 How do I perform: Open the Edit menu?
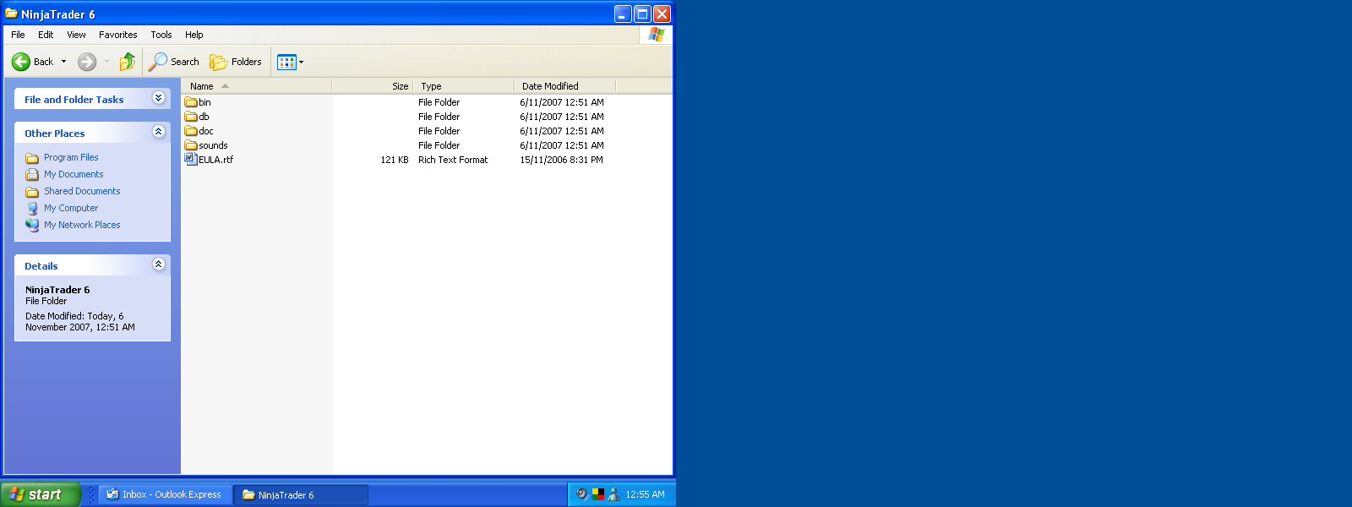46,35
